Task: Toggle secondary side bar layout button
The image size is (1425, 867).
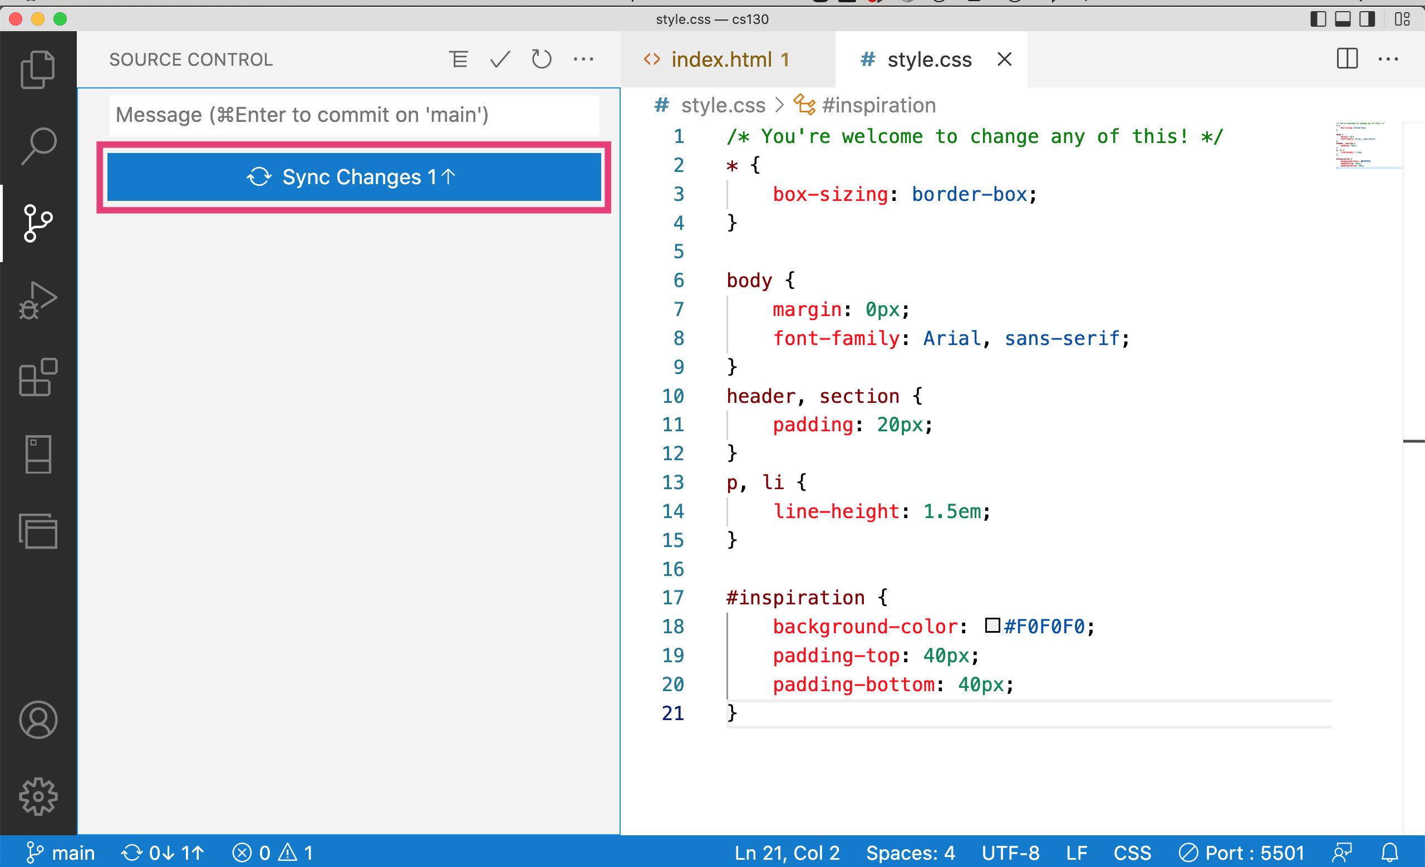Action: [x=1367, y=19]
